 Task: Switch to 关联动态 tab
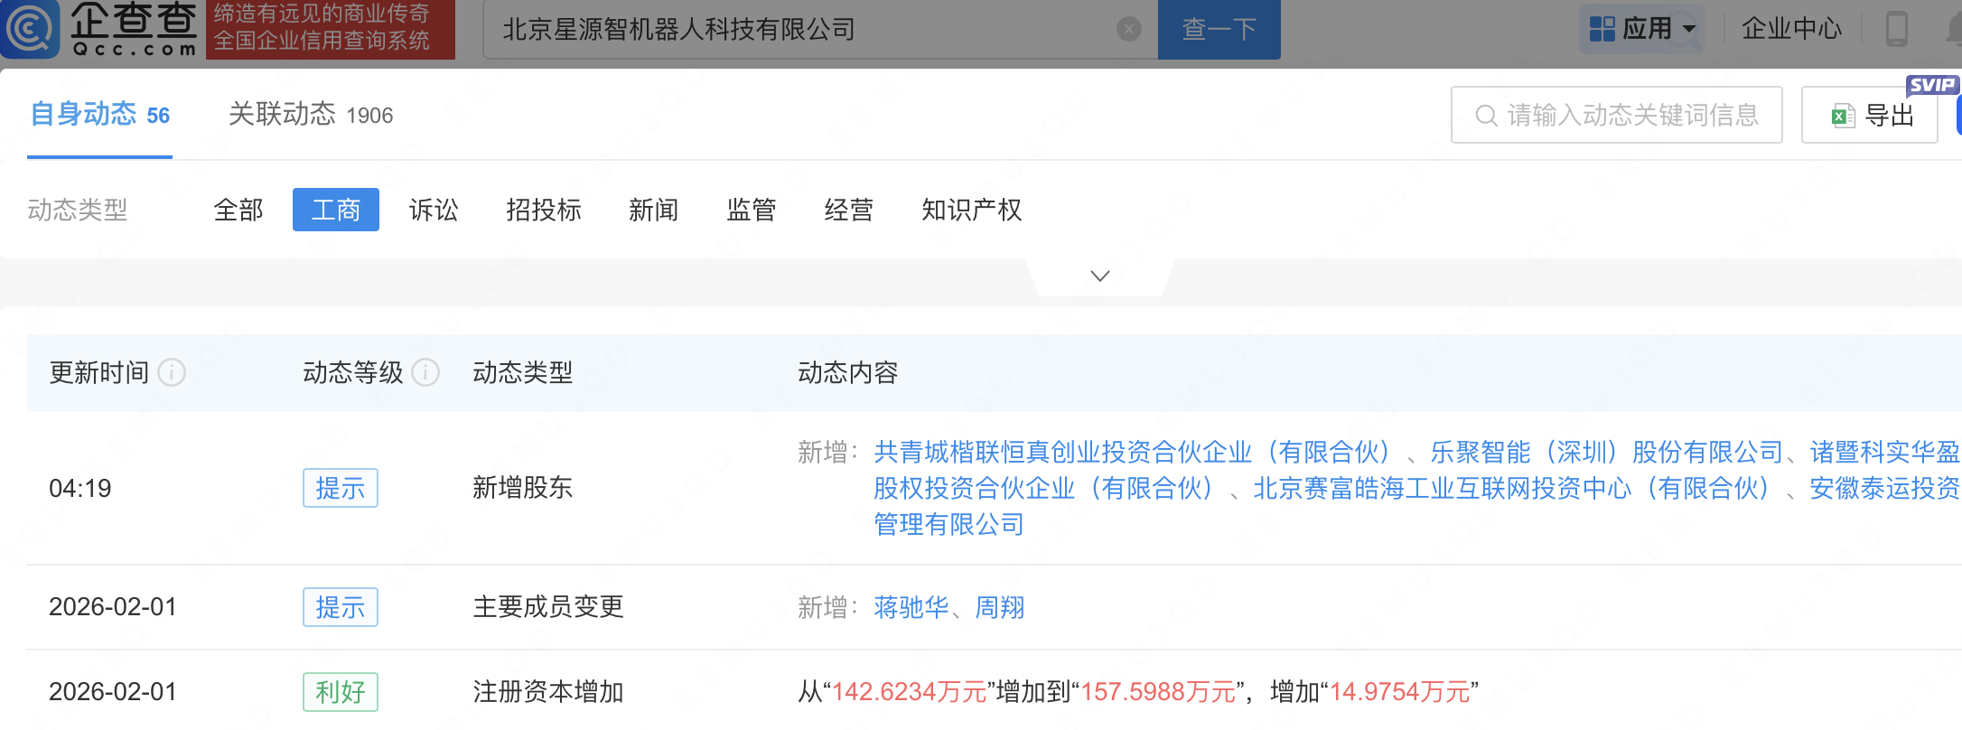(x=310, y=115)
